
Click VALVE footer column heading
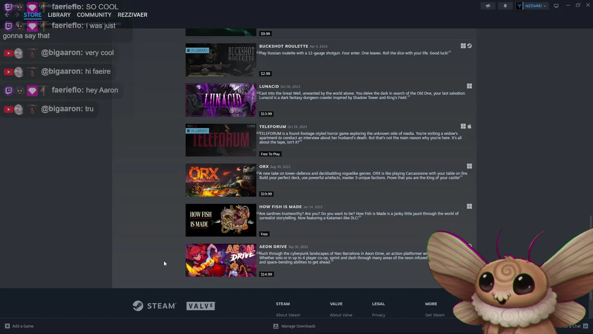point(336,304)
